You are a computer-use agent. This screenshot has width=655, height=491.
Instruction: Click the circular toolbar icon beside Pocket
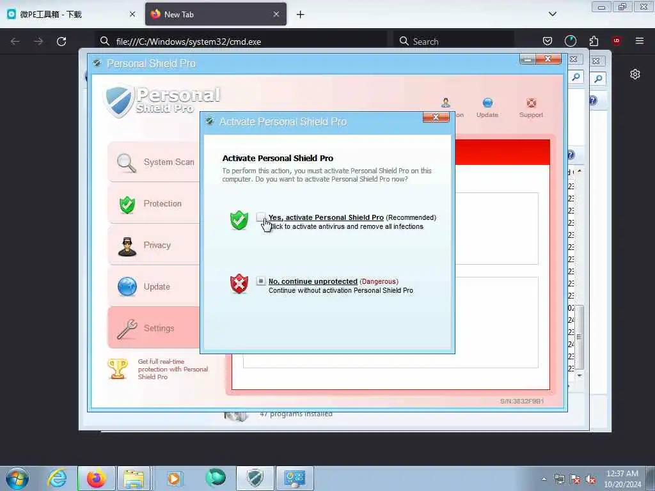570,41
